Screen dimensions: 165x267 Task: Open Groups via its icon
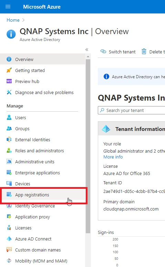9,129
